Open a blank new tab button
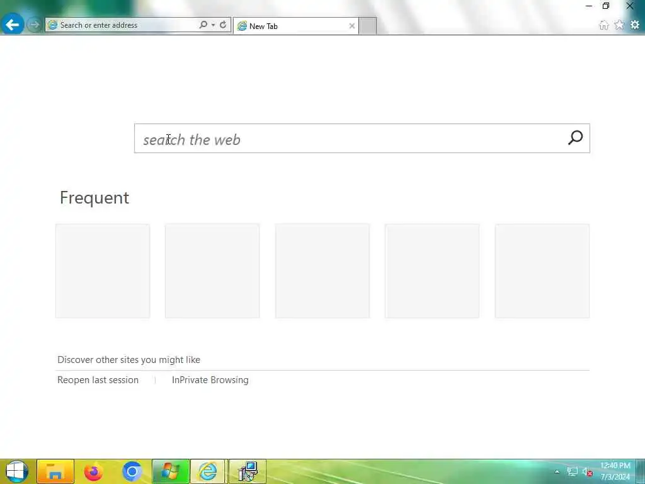The height and width of the screenshot is (484, 645). (x=368, y=26)
